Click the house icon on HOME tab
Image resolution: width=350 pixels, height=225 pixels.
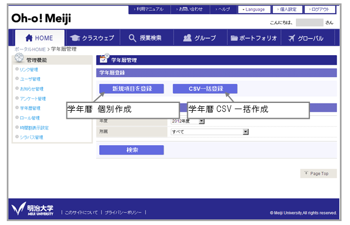click(x=29, y=38)
